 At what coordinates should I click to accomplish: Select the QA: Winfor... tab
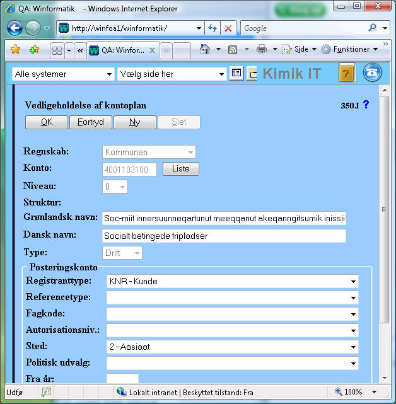click(x=123, y=50)
